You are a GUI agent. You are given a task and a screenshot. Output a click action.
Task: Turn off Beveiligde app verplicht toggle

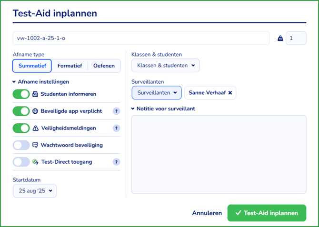[21, 111]
